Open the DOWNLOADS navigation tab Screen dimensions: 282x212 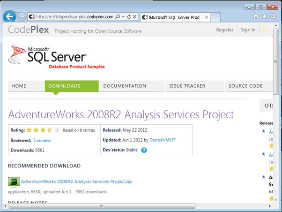(72, 86)
